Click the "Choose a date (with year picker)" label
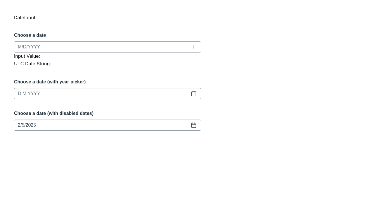The width and height of the screenshot is (374, 210). pyautogui.click(x=50, y=82)
